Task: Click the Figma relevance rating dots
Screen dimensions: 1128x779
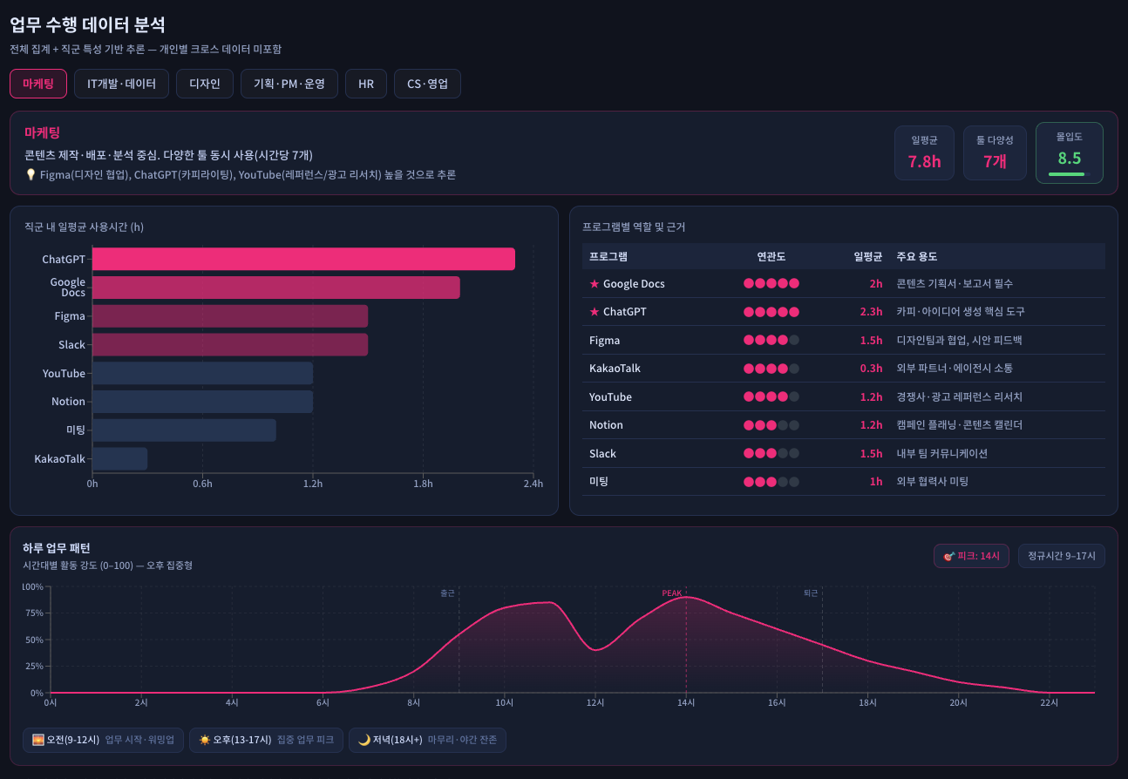Action: pyautogui.click(x=771, y=341)
